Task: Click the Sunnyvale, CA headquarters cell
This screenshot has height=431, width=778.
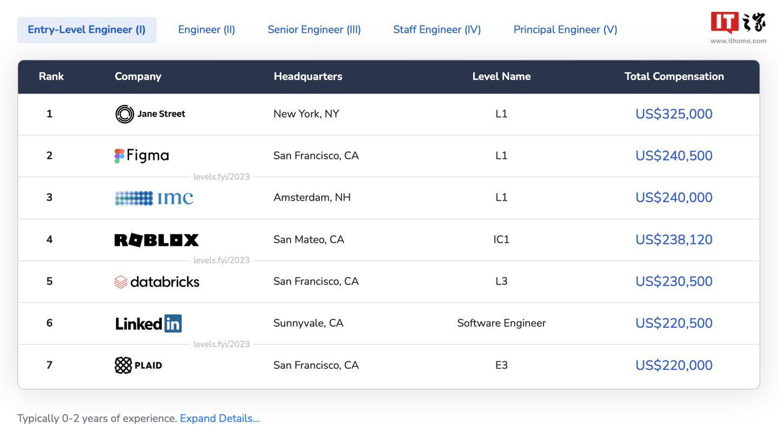Action: [308, 323]
